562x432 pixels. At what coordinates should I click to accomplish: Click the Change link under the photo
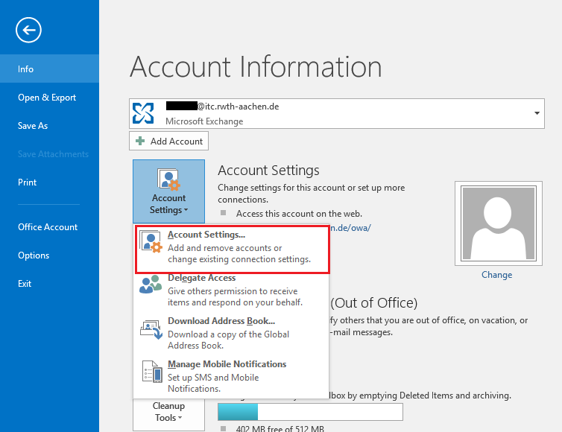coord(496,275)
